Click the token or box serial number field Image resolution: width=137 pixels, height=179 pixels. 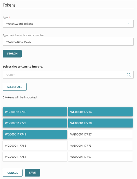pos(68,42)
